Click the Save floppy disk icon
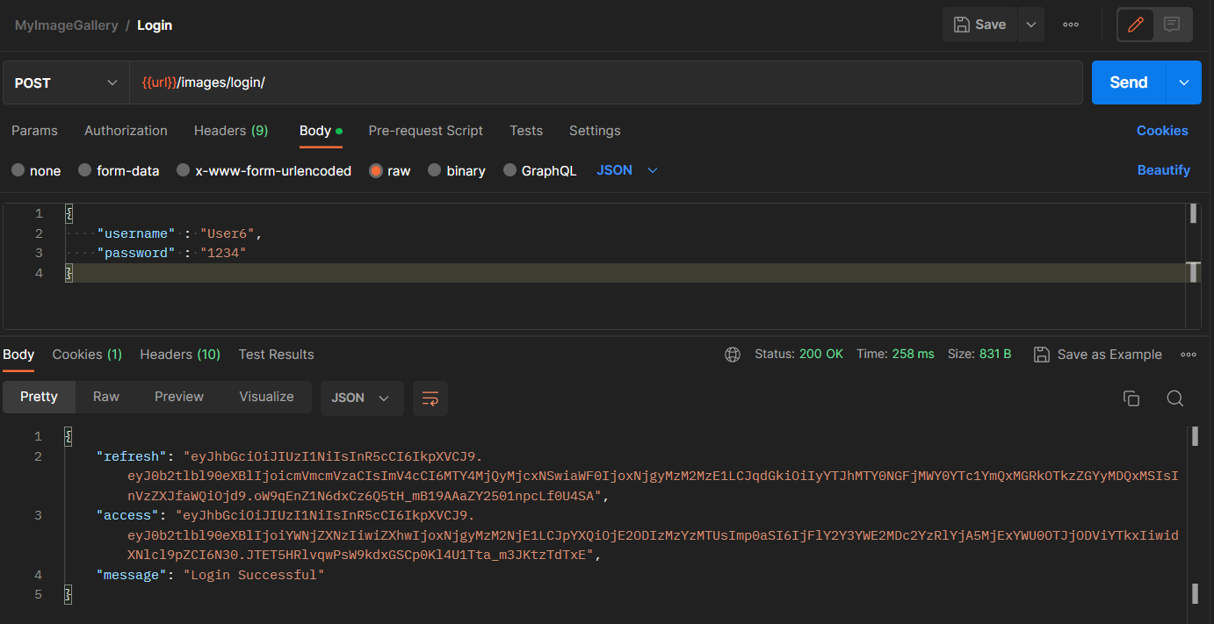 click(962, 25)
